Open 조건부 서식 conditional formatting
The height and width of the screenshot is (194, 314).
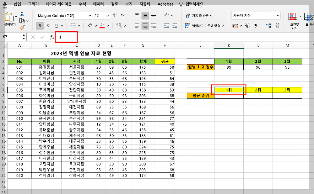coord(295,21)
